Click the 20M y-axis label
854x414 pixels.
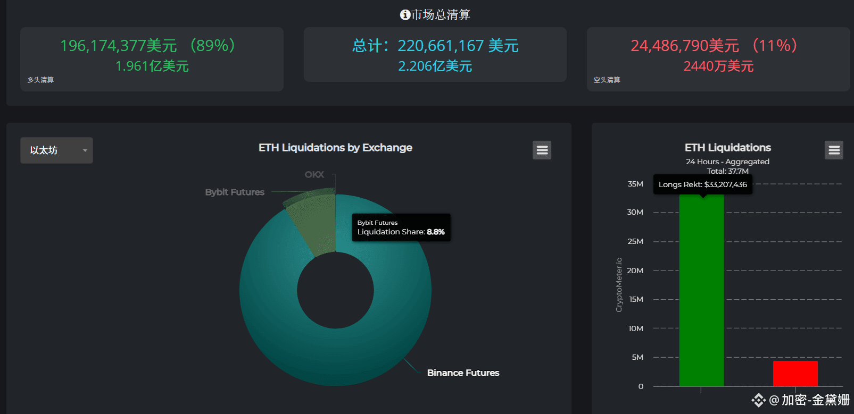tap(635, 271)
